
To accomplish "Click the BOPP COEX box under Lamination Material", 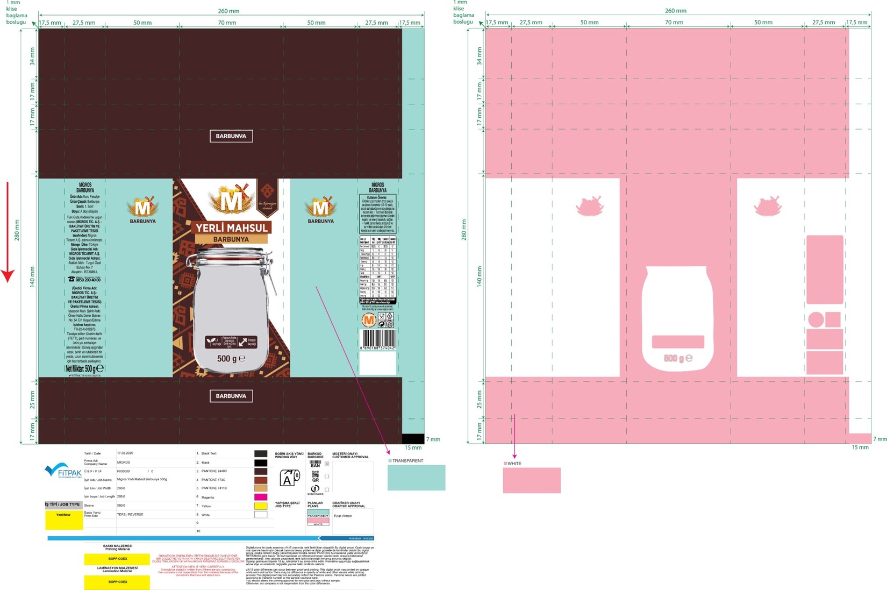I will click(117, 582).
